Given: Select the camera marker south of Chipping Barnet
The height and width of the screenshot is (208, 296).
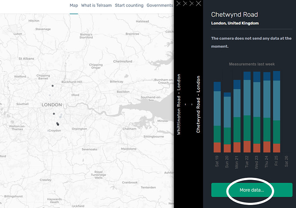Looking at the screenshot, I should pyautogui.click(x=53, y=86).
